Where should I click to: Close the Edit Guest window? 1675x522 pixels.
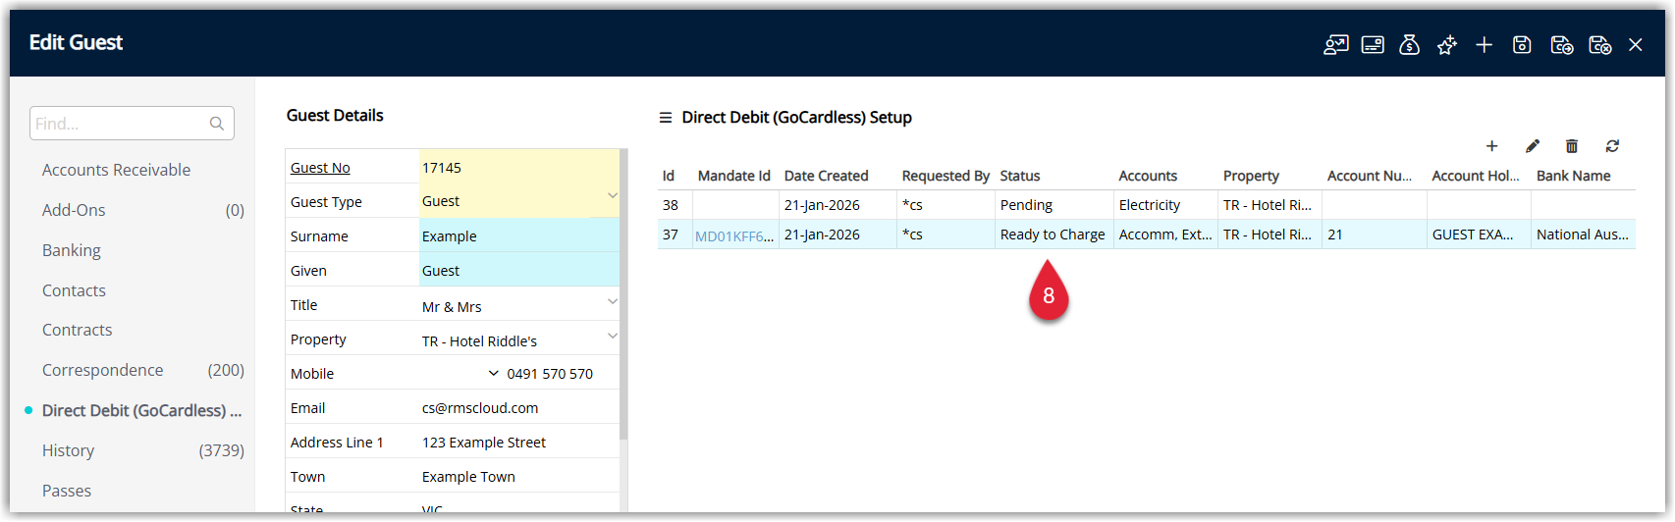(x=1636, y=44)
